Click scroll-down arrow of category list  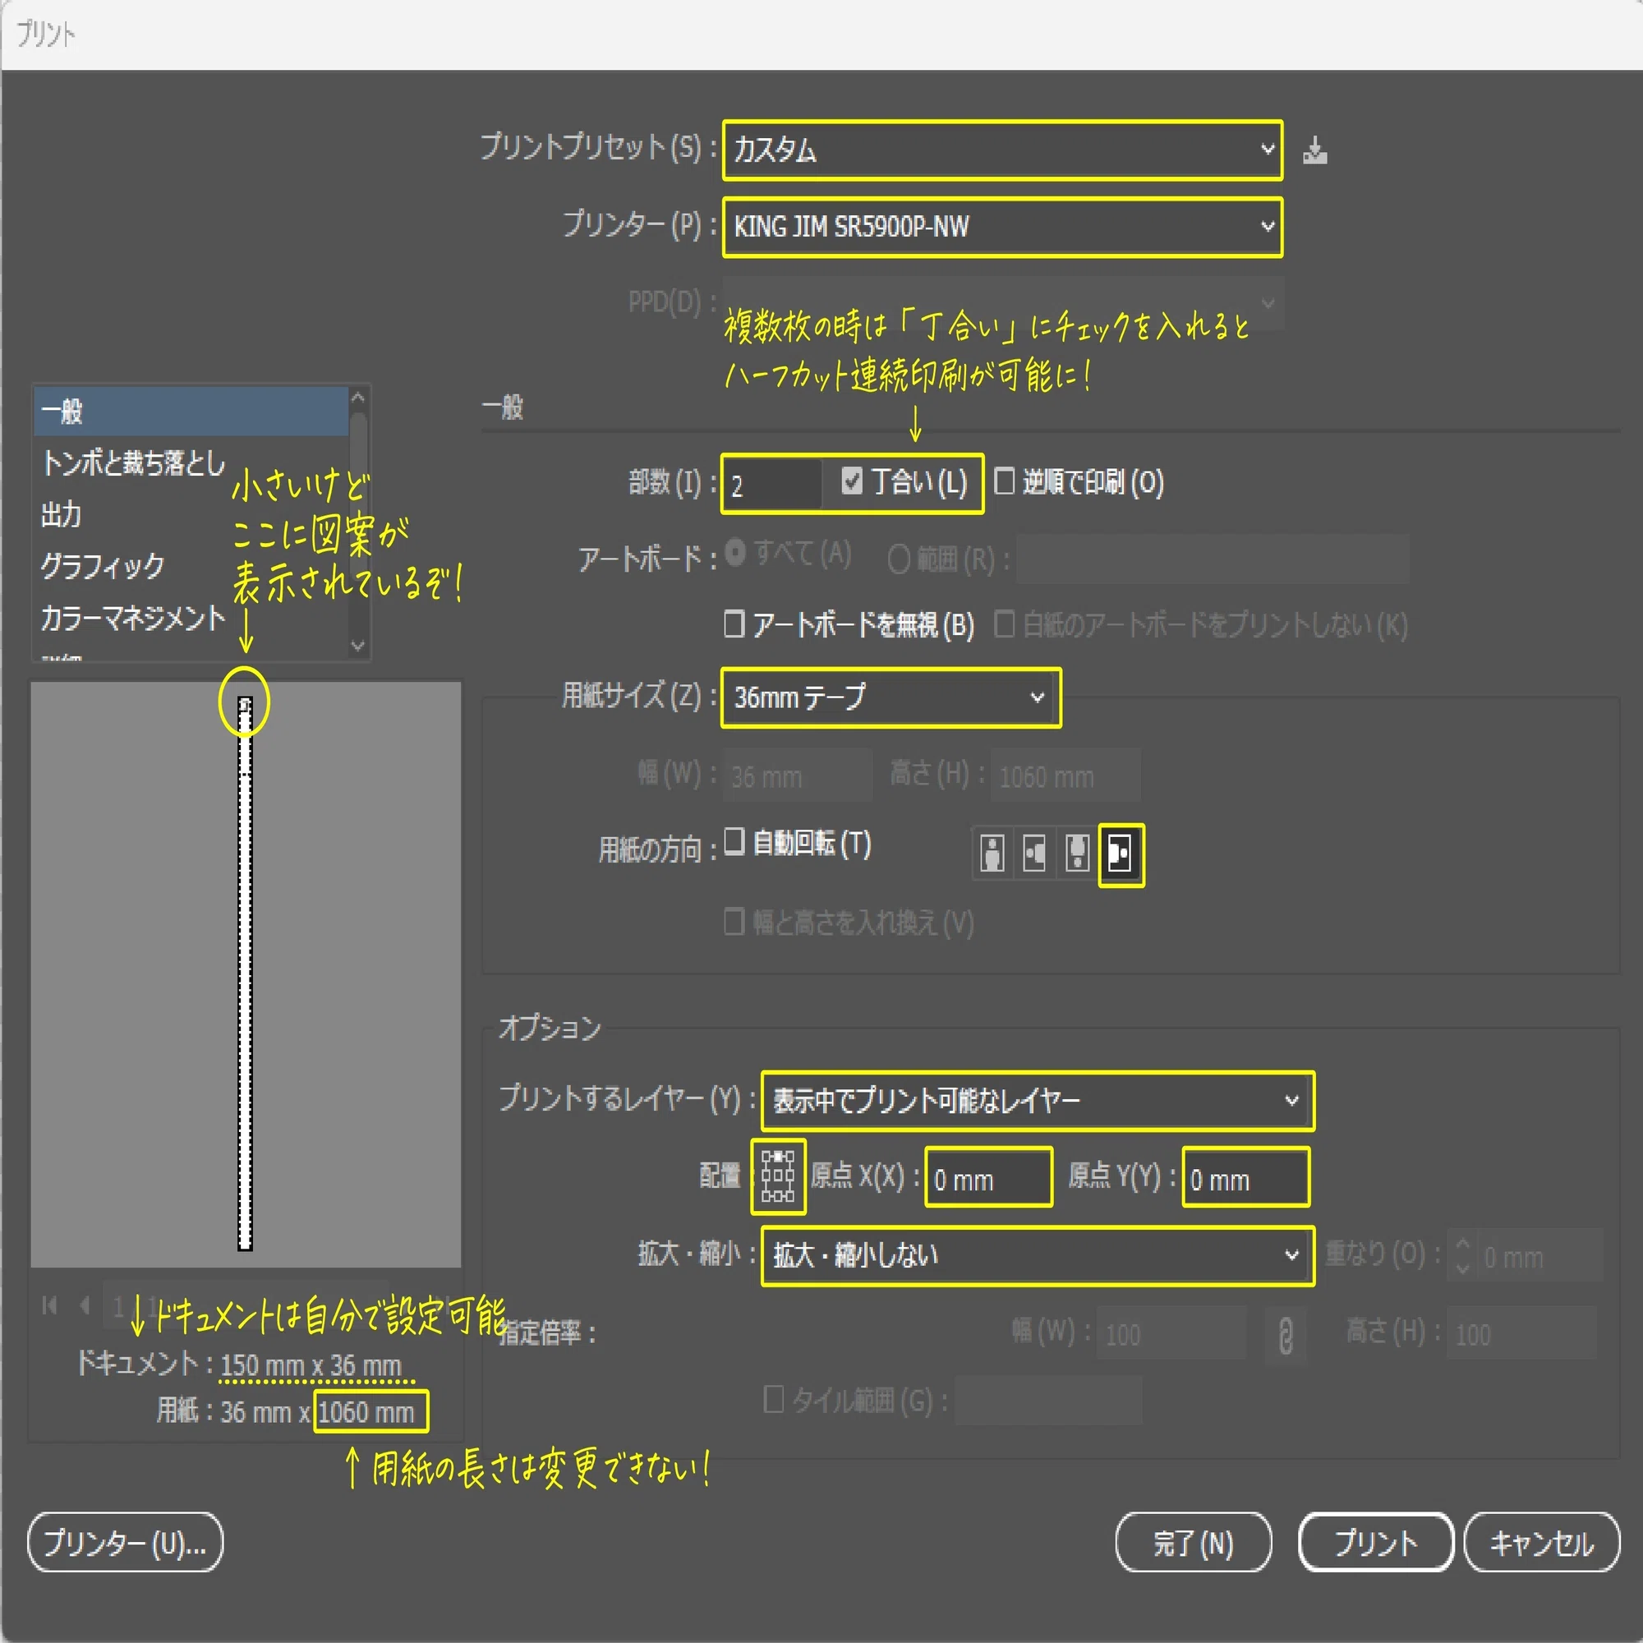click(x=358, y=646)
